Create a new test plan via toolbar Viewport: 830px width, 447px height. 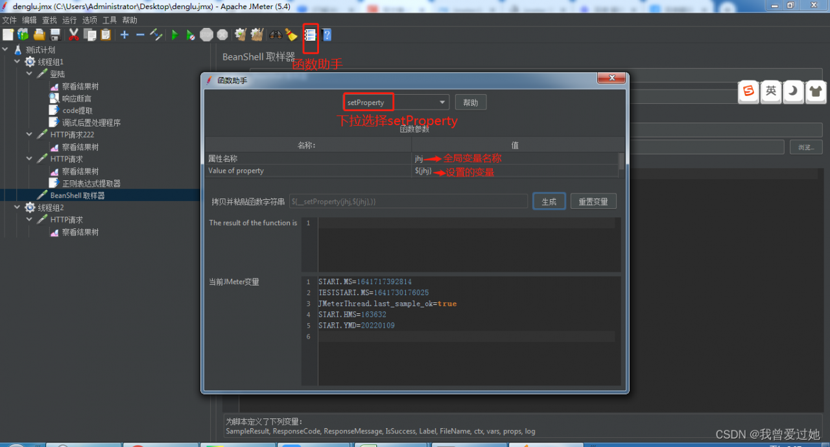coord(8,35)
